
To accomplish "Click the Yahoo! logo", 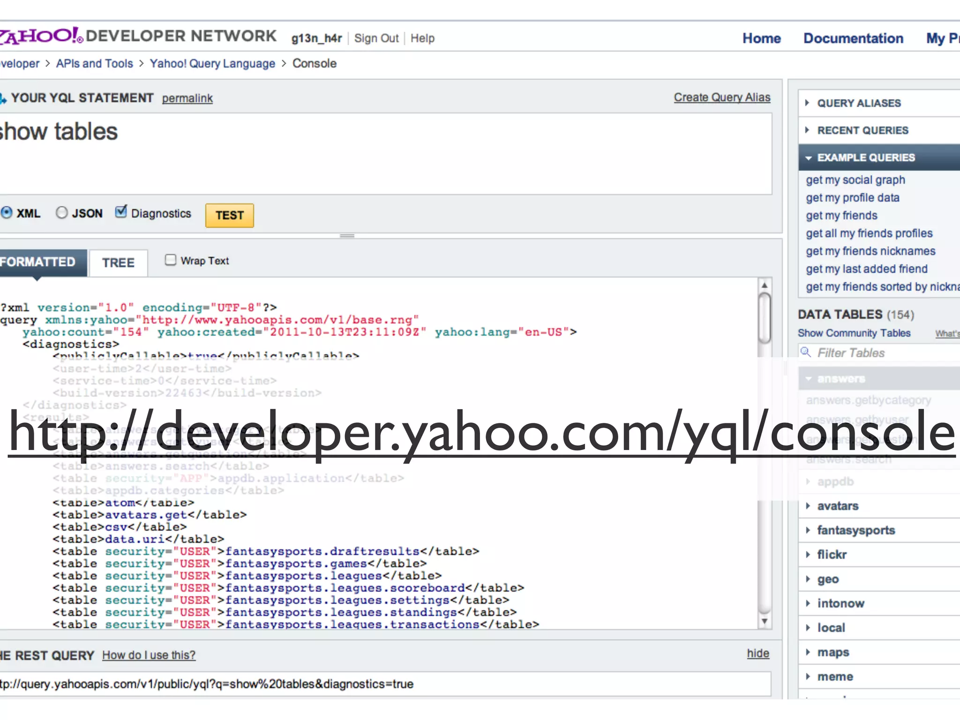I will 41,36.
